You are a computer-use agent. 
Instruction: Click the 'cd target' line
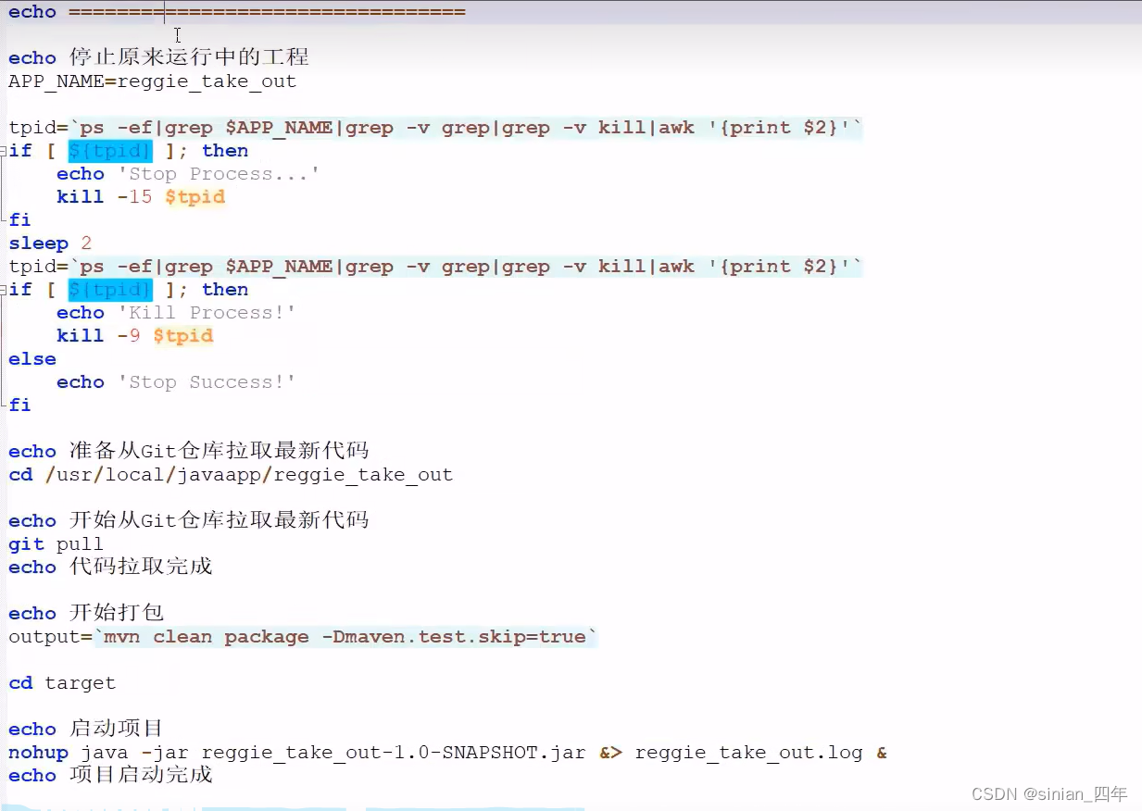point(63,683)
